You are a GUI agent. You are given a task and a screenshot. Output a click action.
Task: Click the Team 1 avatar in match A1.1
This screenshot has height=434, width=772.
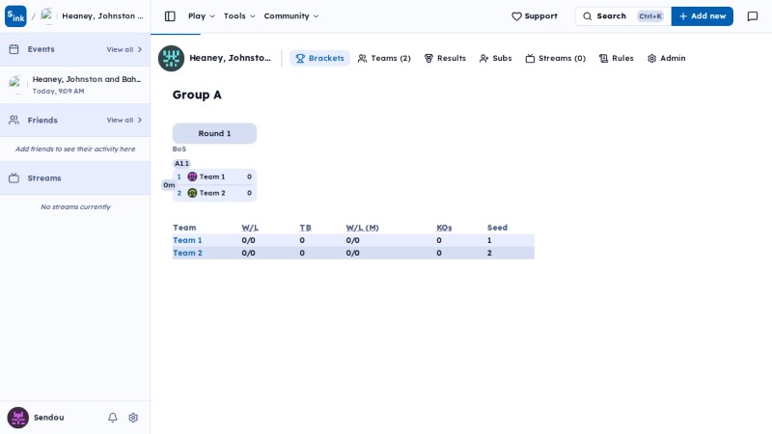click(192, 176)
